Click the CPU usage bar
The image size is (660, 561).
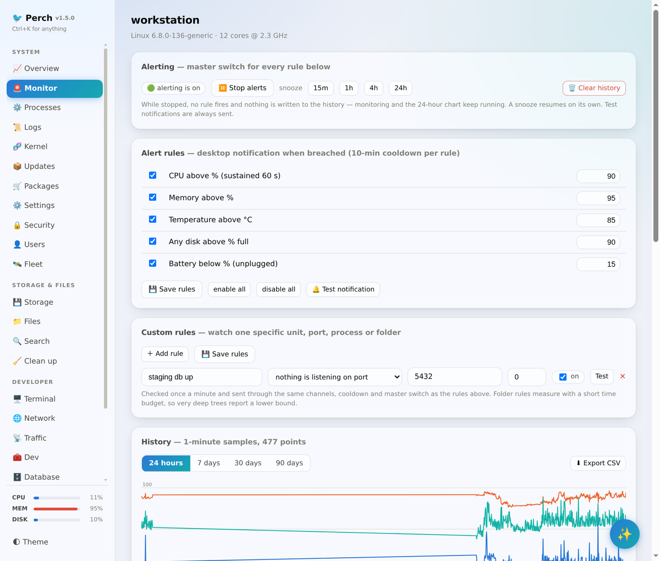tap(57, 498)
